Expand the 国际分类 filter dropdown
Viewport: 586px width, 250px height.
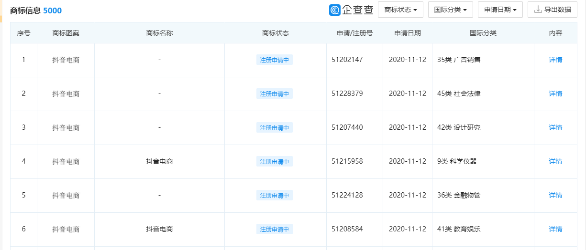click(450, 10)
